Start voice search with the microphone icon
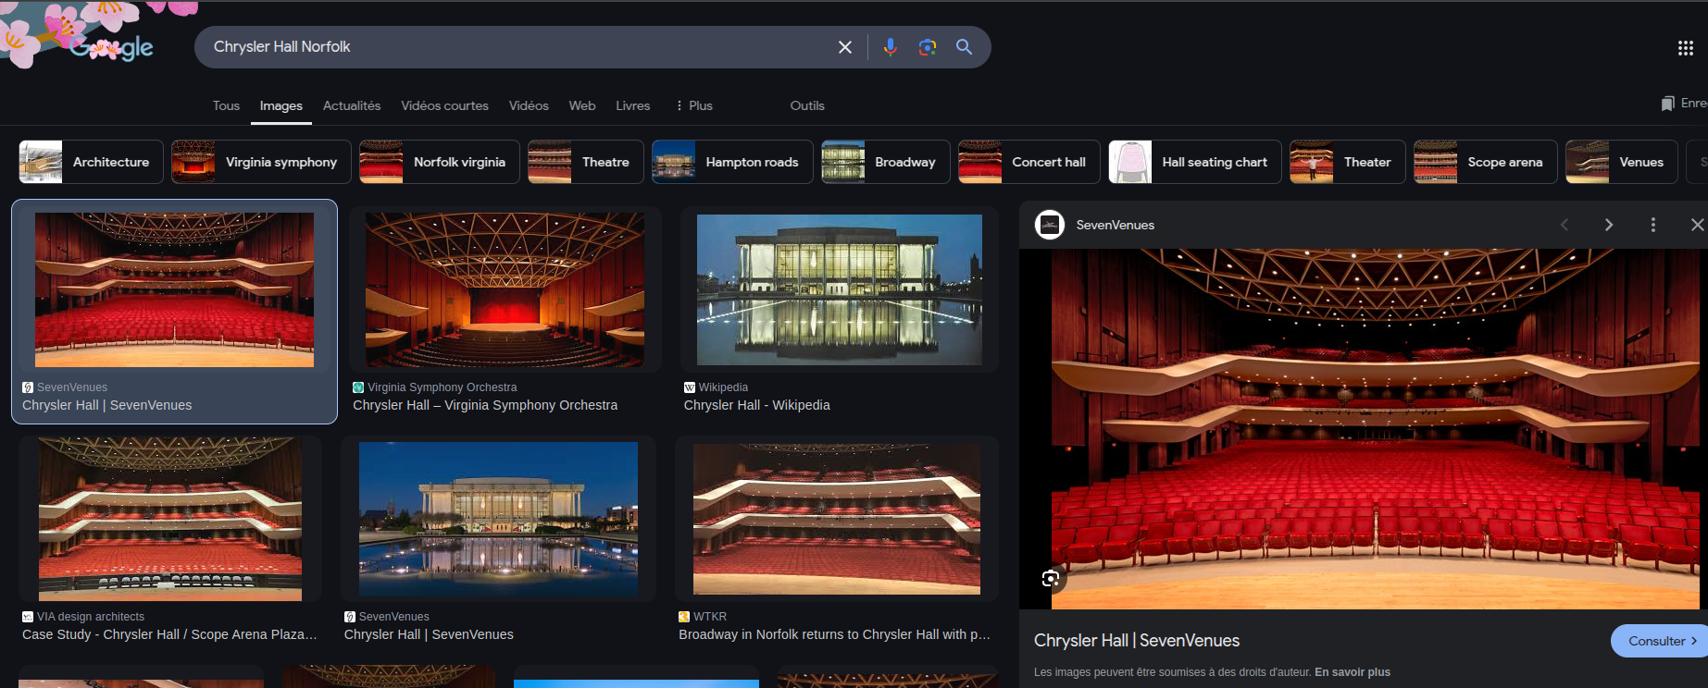The image size is (1708, 688). 890,47
